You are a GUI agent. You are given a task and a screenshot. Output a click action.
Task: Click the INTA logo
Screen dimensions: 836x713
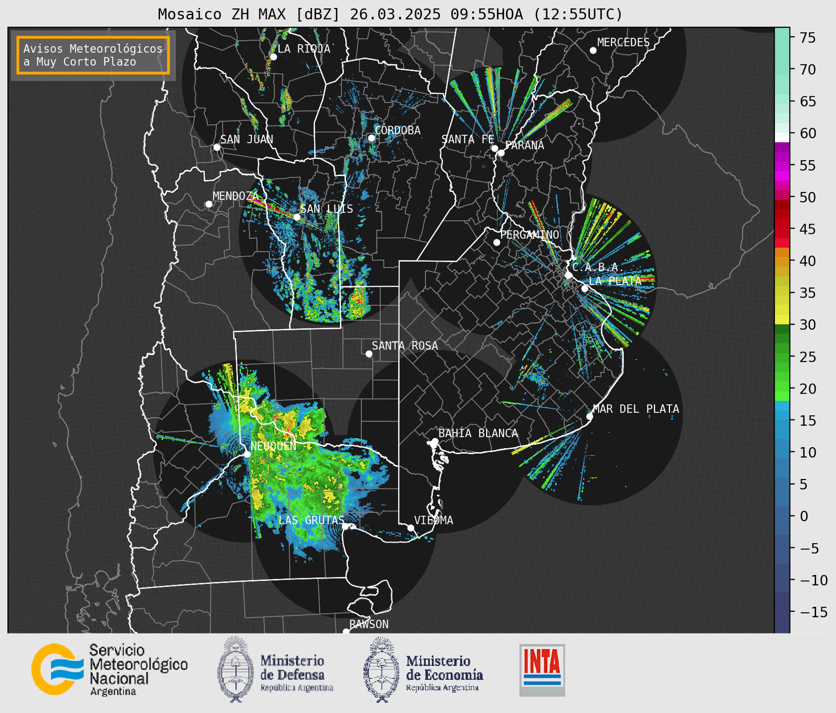point(542,670)
